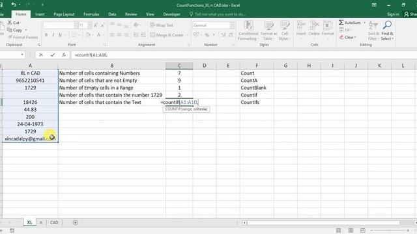Select the text orientation tool
This screenshot has width=417, height=234.
tap(136, 25)
